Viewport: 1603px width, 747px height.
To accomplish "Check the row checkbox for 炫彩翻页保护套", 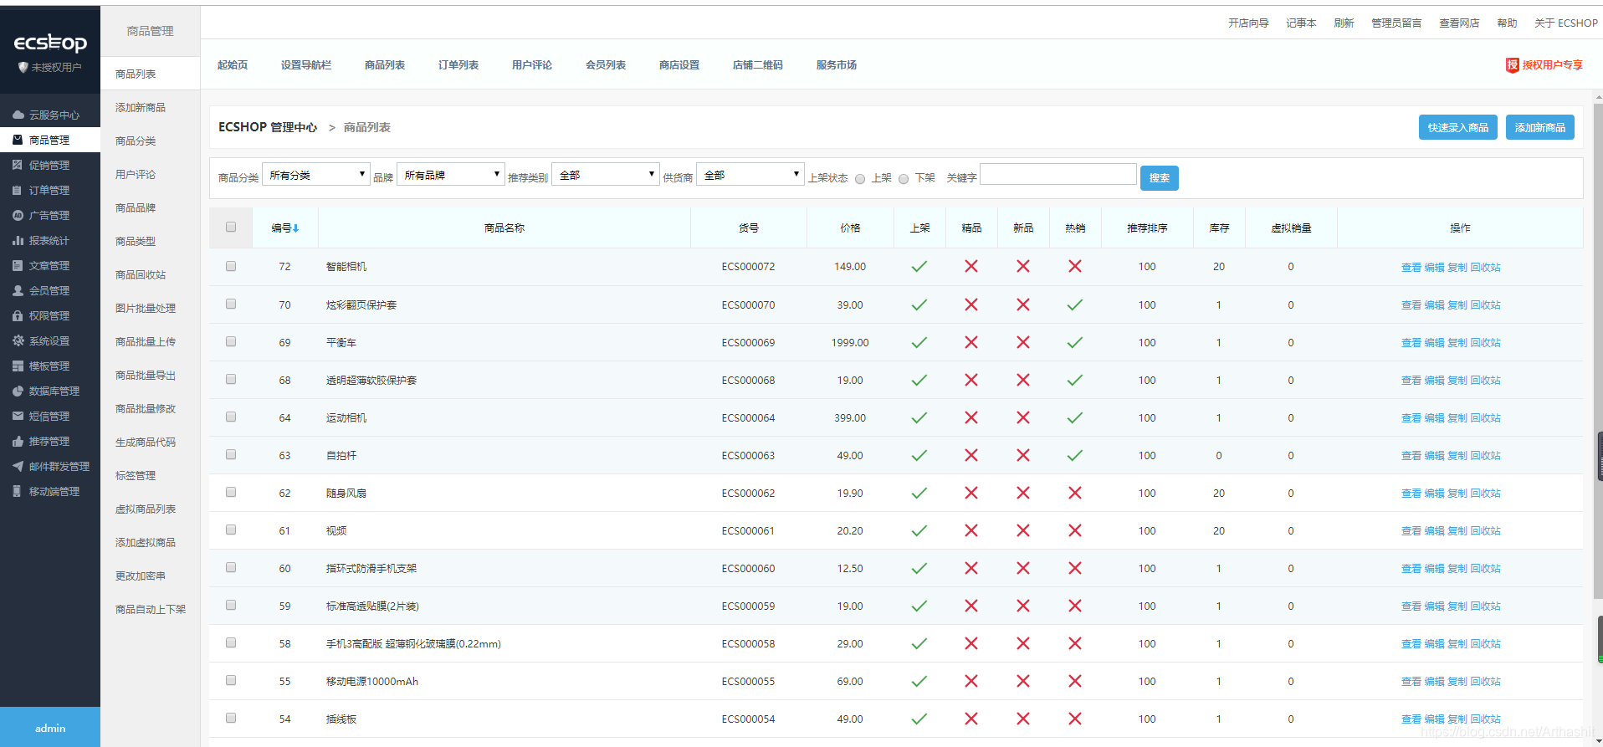I will (231, 304).
